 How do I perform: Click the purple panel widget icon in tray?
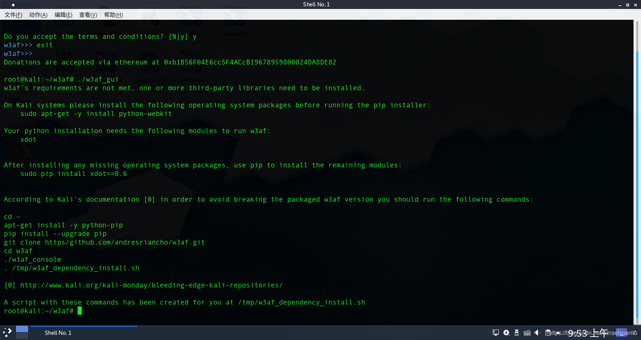pyautogui.click(x=621, y=333)
